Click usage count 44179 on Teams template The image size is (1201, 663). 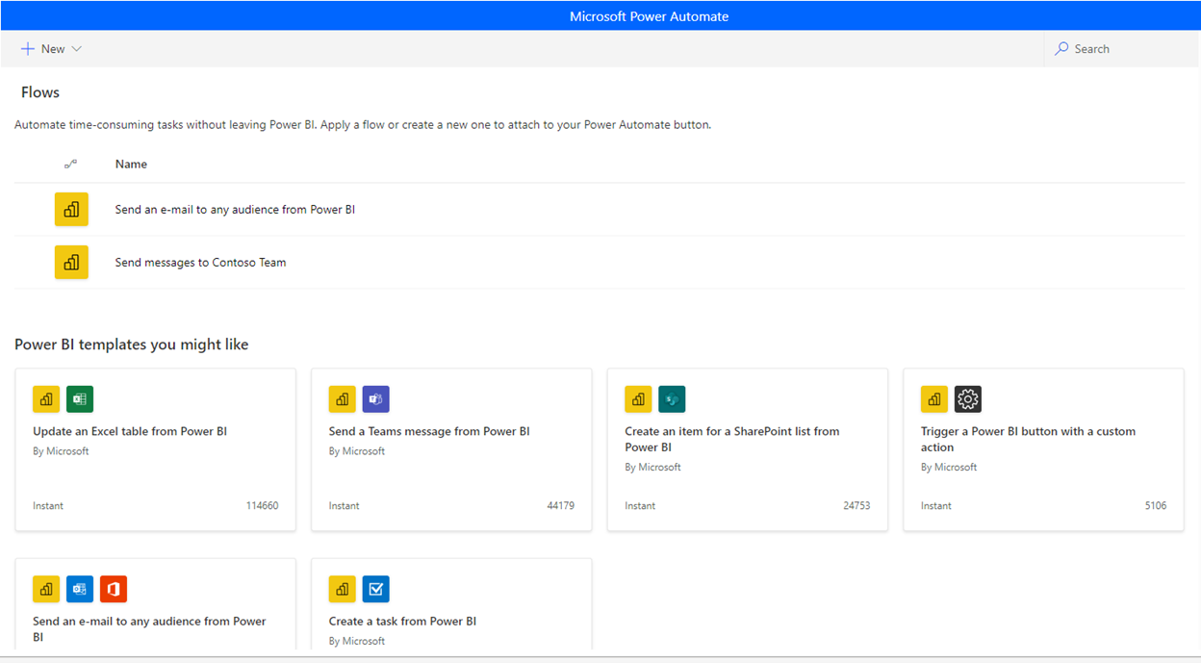pyautogui.click(x=560, y=505)
